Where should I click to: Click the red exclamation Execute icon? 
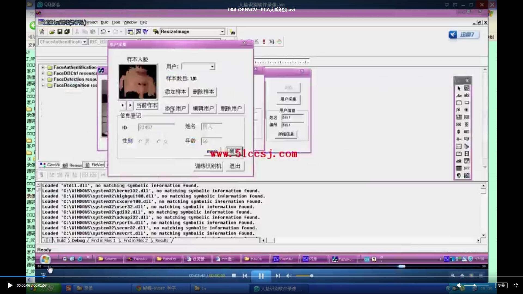point(264,42)
